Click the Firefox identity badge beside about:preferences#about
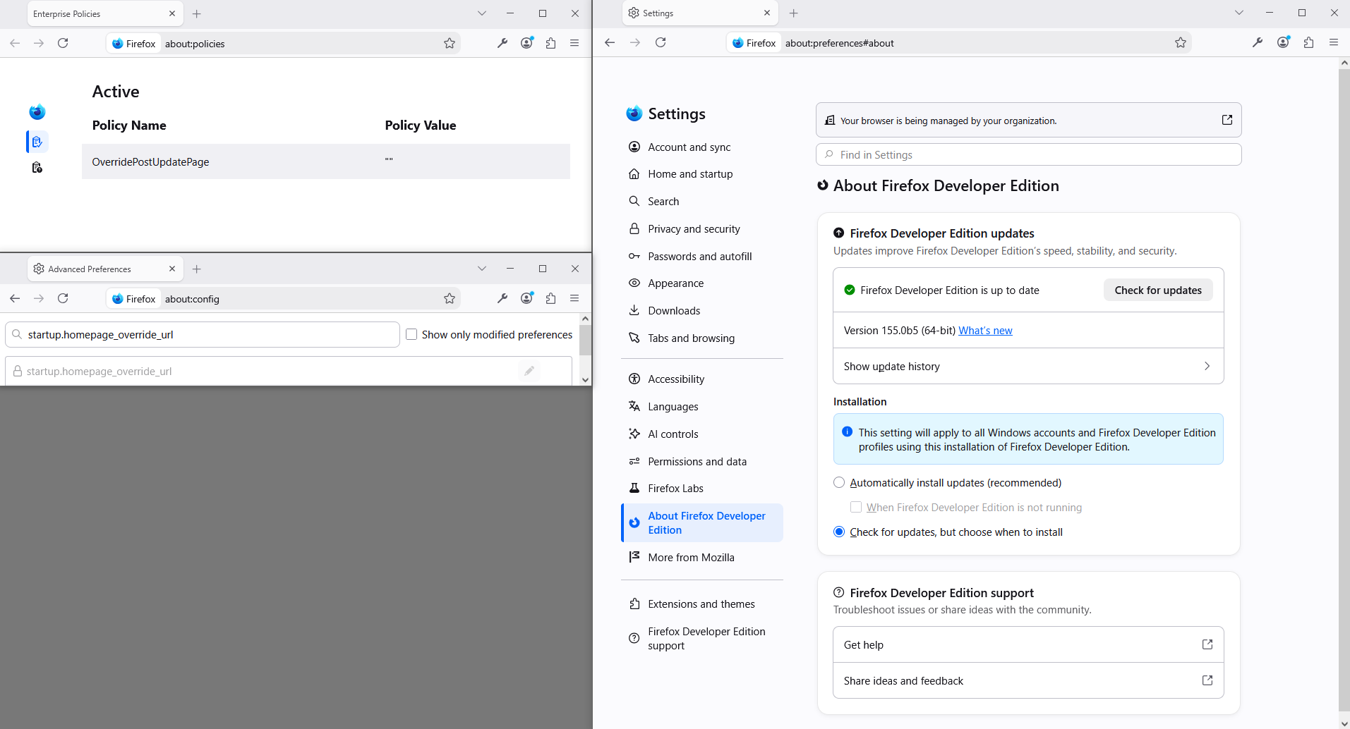 click(754, 43)
